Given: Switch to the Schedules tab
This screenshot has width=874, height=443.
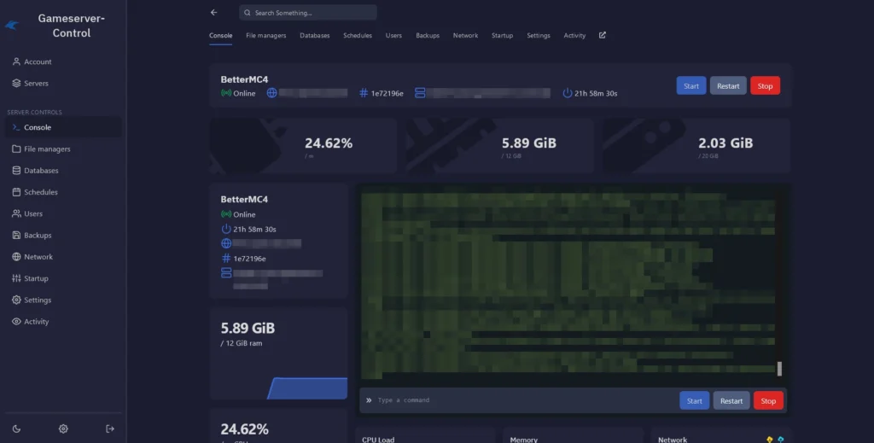Looking at the screenshot, I should (x=358, y=36).
